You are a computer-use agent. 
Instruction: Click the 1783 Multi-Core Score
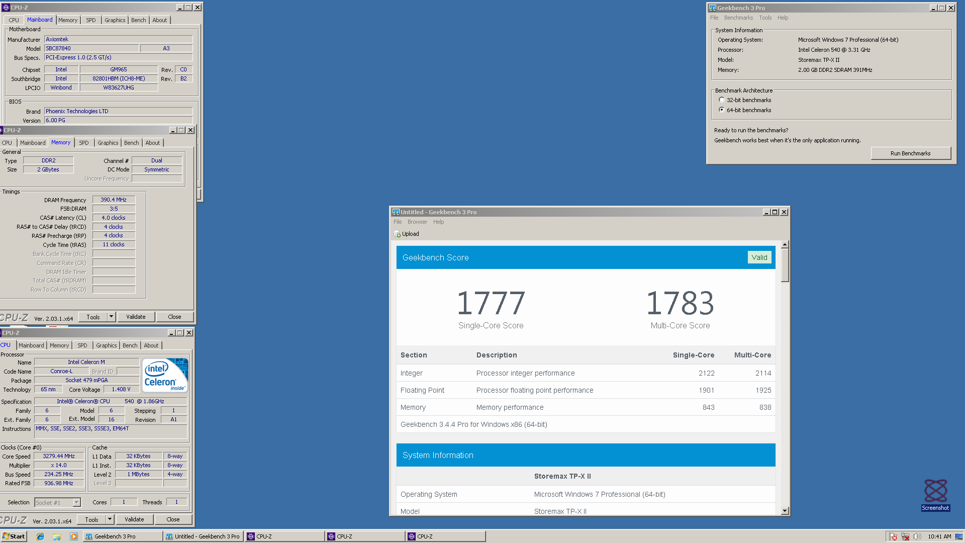click(x=680, y=303)
